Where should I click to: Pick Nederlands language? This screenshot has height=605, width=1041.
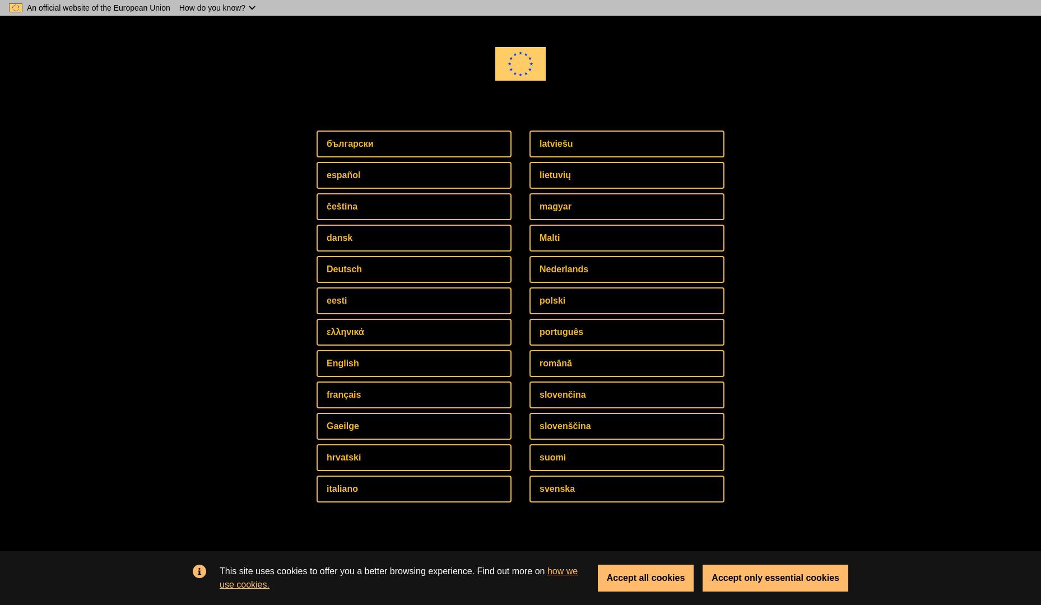(627, 269)
